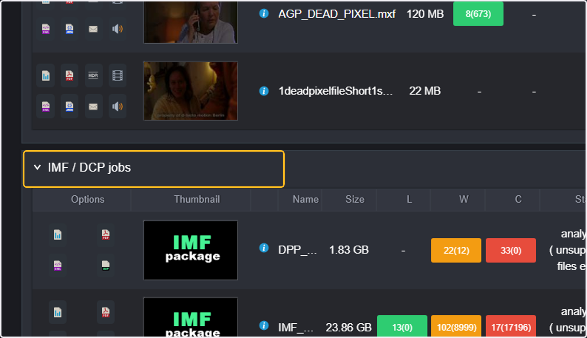Image resolution: width=587 pixels, height=338 pixels.
Task: Click the 23.86 GB size value
Action: pos(349,327)
